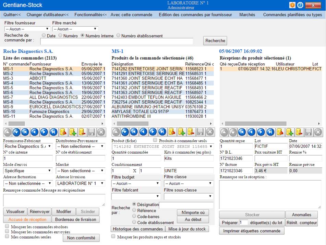Go to previous record in produits toolbar
This screenshot has width=326, height=245.
pos(143,132)
